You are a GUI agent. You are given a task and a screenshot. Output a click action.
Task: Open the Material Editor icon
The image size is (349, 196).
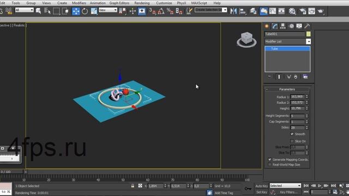point(292,11)
